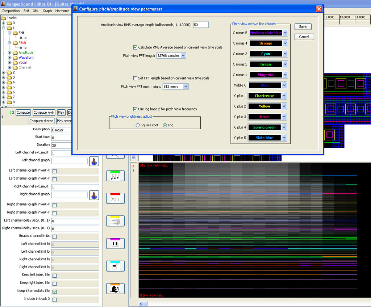Open C minus 4 Orange colour dropdown
Screen dimensions: 371x307
285,43
